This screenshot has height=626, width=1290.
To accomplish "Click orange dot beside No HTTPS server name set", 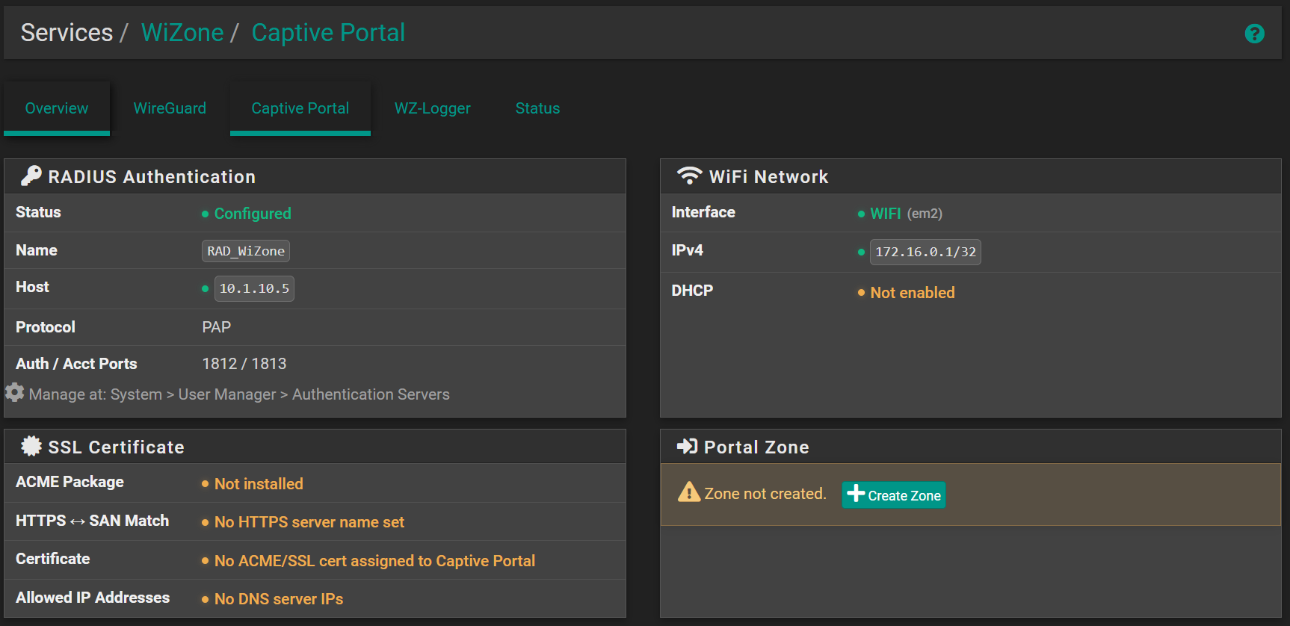I will (205, 522).
